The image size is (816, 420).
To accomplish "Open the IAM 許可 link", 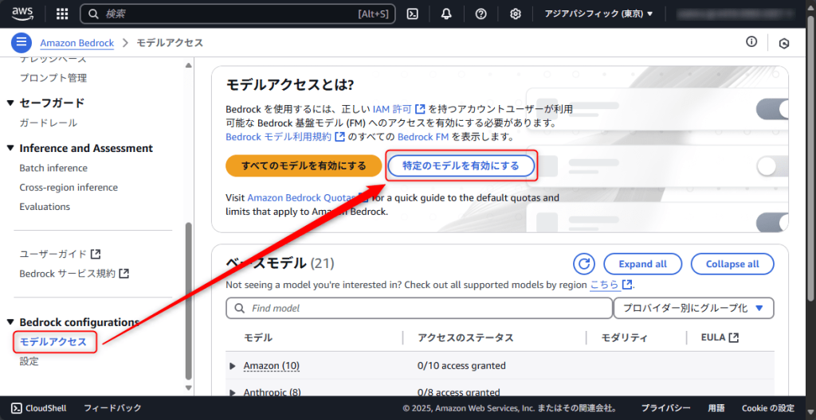I will [399, 109].
